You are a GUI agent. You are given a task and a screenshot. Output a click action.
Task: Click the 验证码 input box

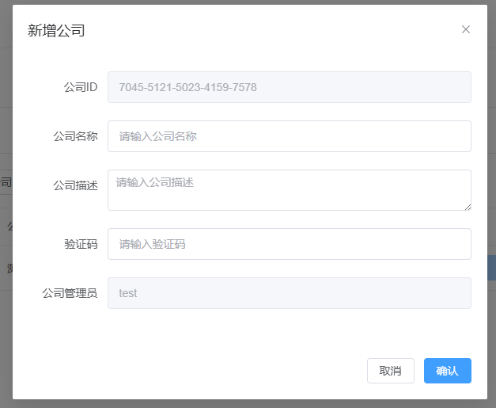coord(289,244)
